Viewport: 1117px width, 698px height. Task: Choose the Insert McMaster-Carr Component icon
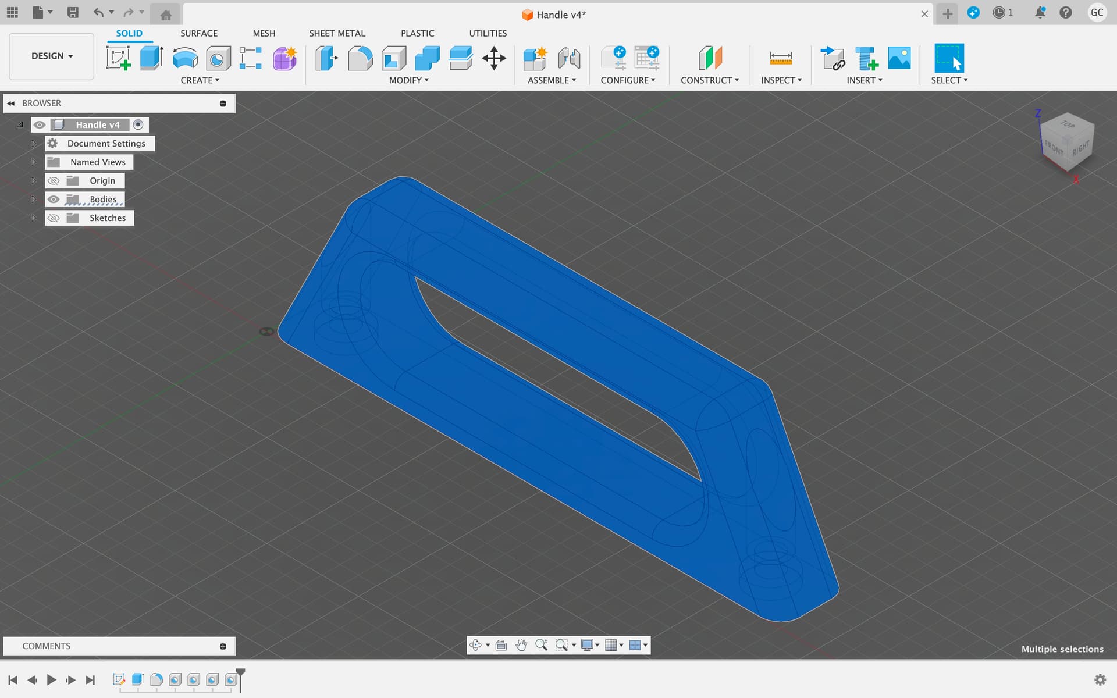coord(866,58)
